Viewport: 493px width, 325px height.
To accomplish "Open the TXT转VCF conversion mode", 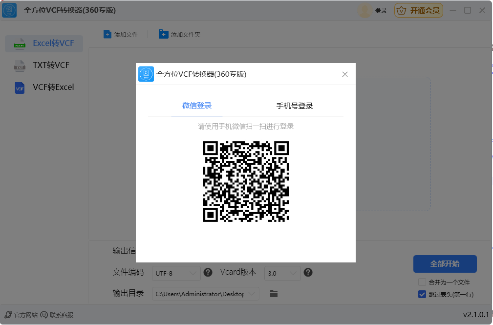I will coord(19,65).
